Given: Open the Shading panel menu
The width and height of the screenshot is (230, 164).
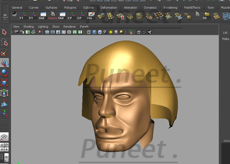Looking at the screenshot, I should pos(28,26).
